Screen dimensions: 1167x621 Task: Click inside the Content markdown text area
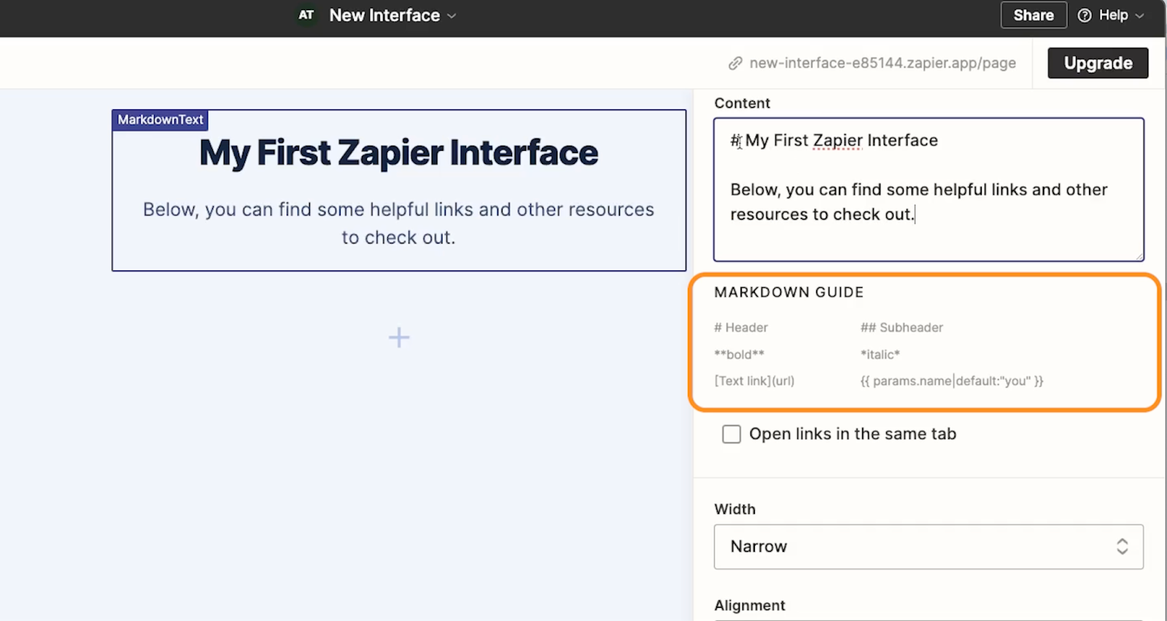click(928, 190)
